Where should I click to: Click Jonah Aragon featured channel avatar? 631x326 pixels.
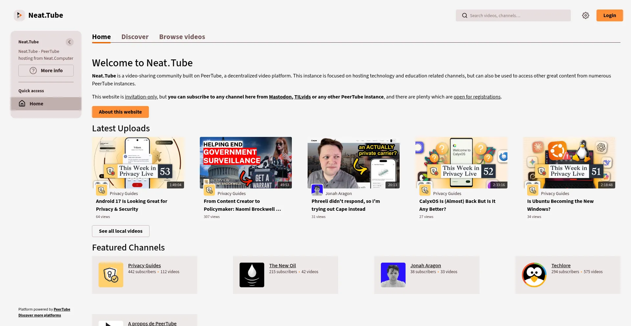(393, 275)
